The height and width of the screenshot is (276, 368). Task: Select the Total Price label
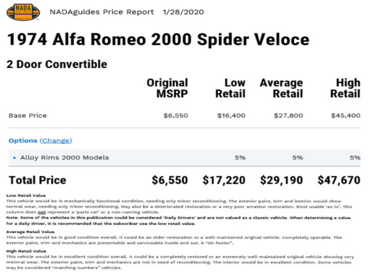[x=37, y=180]
